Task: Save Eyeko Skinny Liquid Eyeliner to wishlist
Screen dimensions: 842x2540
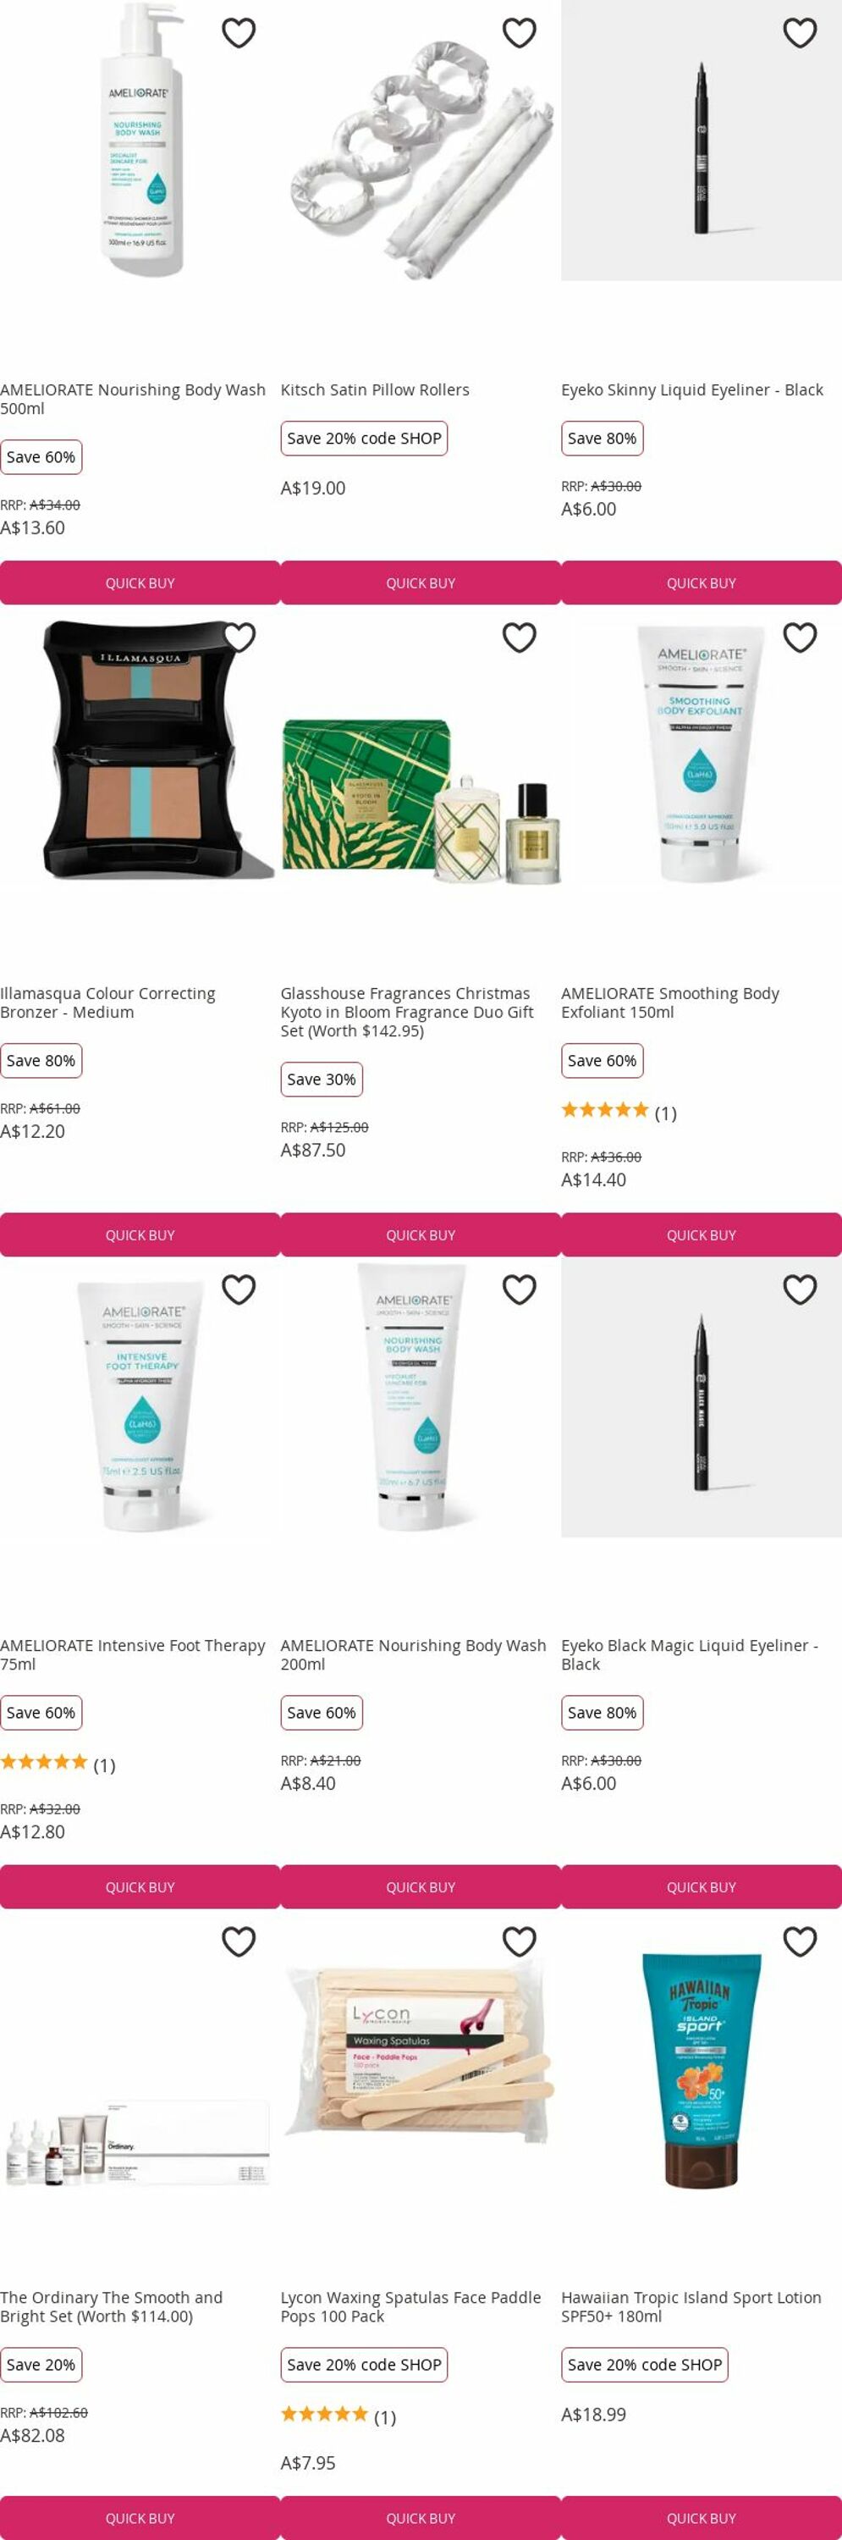Action: [800, 34]
